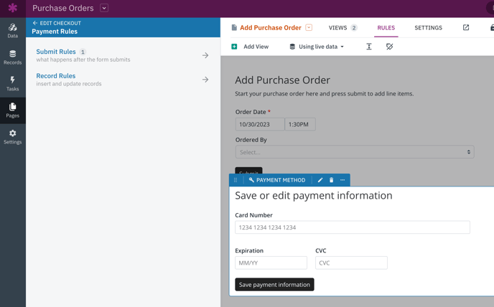Open the Tasks section in sidebar
Image resolution: width=494 pixels, height=307 pixels.
click(x=13, y=84)
